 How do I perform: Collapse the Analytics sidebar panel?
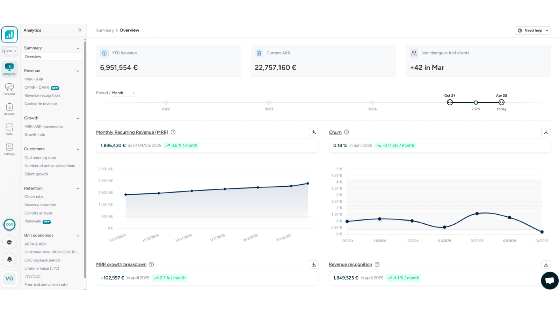80,30
